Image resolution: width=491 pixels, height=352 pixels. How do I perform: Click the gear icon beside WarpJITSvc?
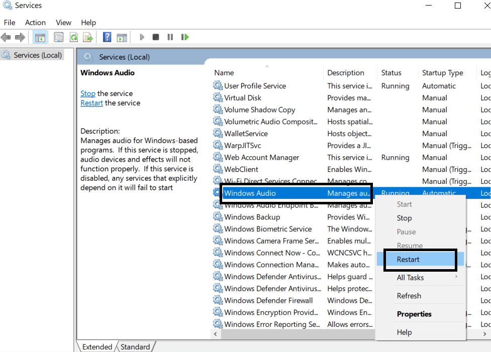[218, 145]
